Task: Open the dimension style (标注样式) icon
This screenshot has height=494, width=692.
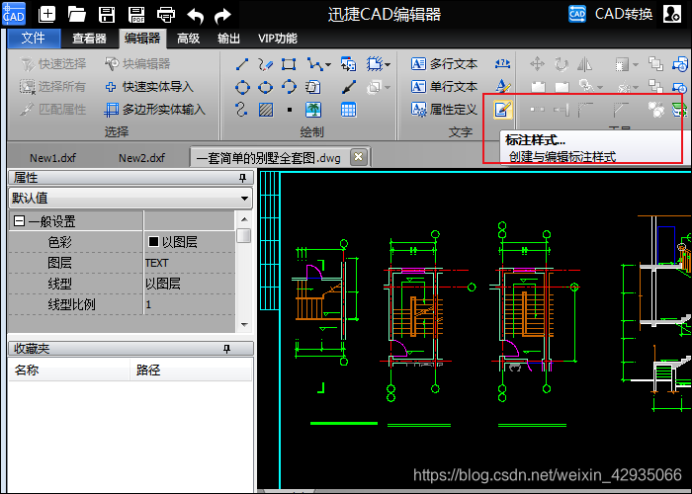Action: click(503, 110)
